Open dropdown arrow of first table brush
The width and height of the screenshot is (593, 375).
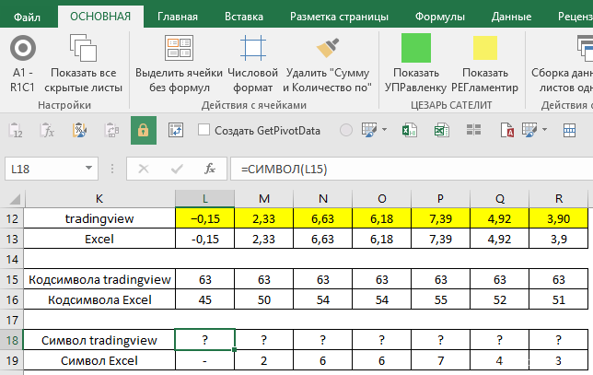point(384,130)
